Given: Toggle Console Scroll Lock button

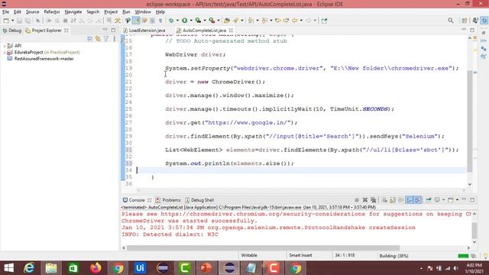Looking at the screenshot, I should 393,200.
